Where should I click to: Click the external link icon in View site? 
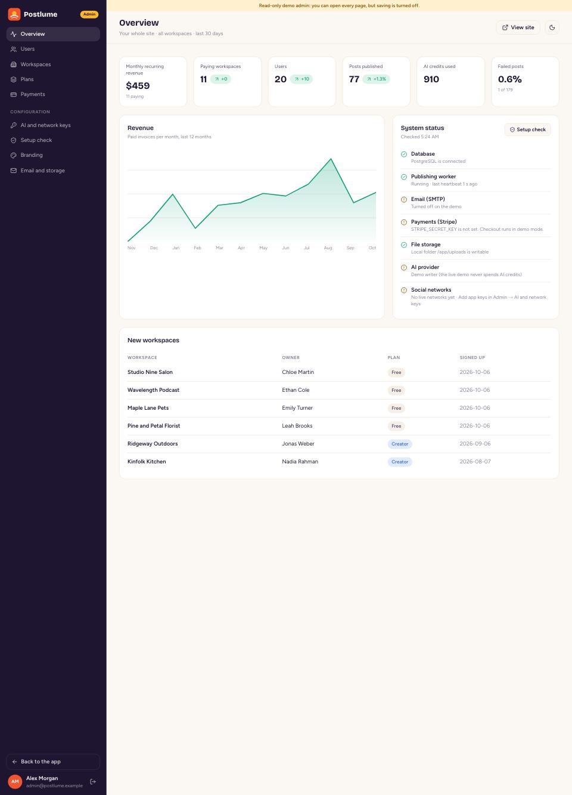point(505,27)
